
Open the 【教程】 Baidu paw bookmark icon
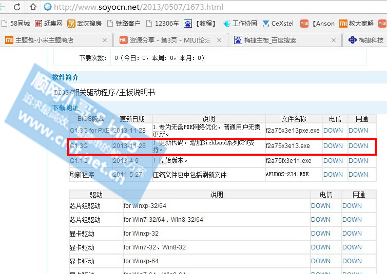pos(187,24)
